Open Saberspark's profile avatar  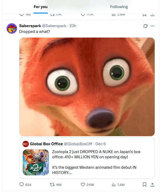click(12, 28)
